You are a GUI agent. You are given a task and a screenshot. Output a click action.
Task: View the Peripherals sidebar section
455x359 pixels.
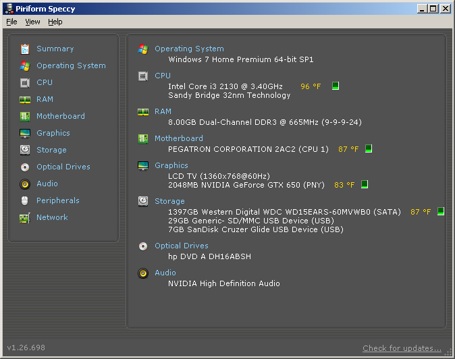pyautogui.click(x=58, y=200)
